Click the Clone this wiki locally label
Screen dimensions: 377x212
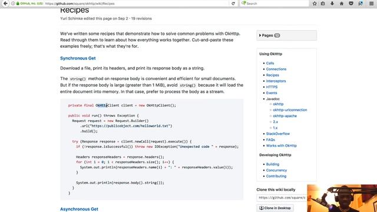pos(276,190)
